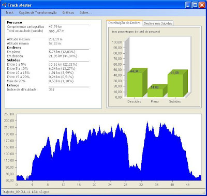The image size is (207, 196).
Task: Maximize the Track Master window
Action: click(195, 5)
